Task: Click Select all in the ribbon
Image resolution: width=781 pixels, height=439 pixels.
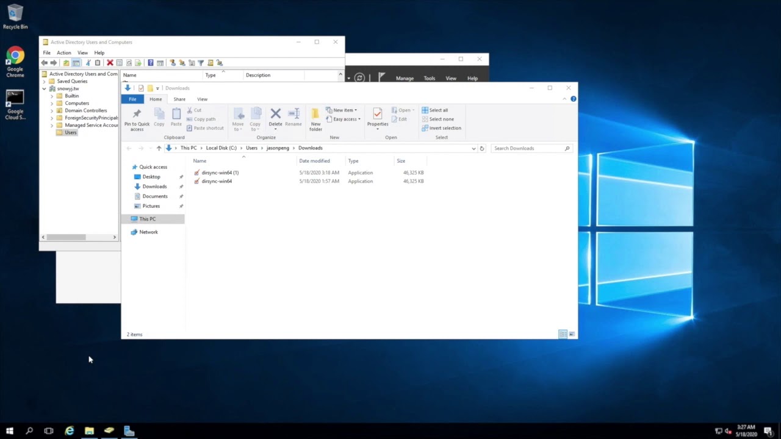Action: [x=434, y=110]
